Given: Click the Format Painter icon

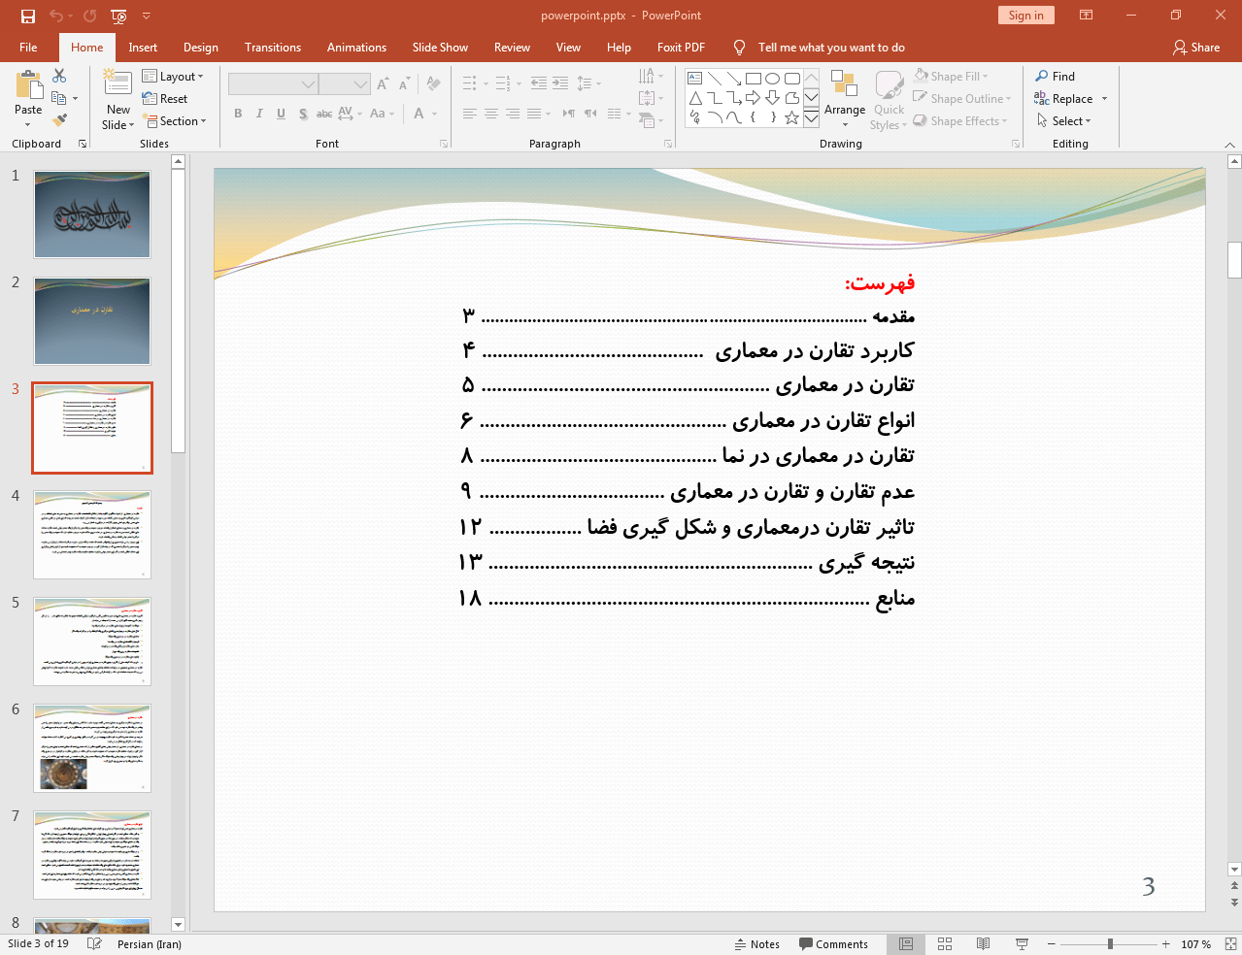Looking at the screenshot, I should point(59,120).
